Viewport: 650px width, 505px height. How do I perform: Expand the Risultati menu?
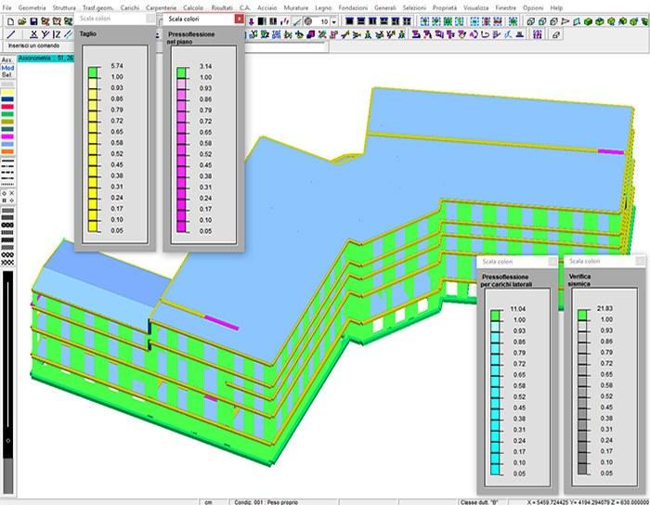(x=222, y=6)
